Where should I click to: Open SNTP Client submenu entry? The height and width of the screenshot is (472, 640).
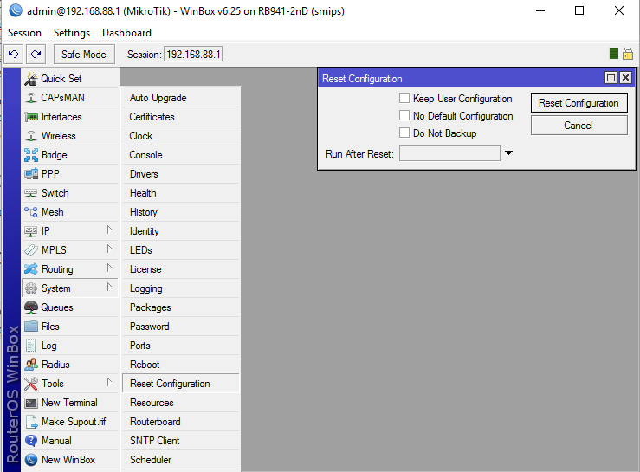click(x=181, y=441)
